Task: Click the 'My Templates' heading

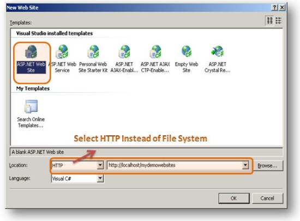Action: pyautogui.click(x=33, y=88)
